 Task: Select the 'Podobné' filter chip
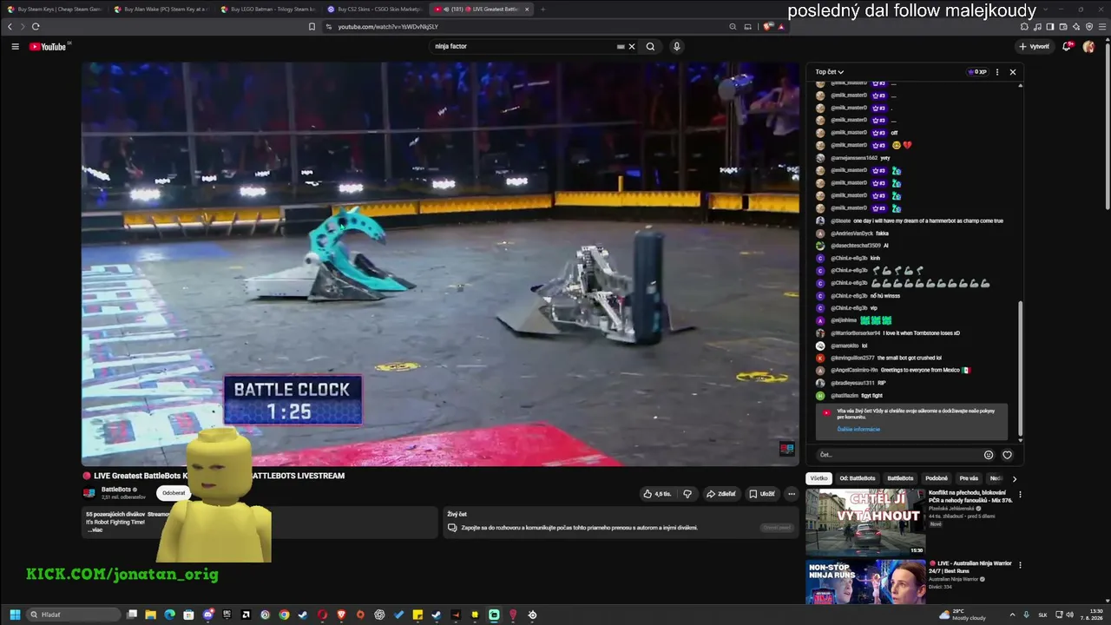(x=937, y=478)
